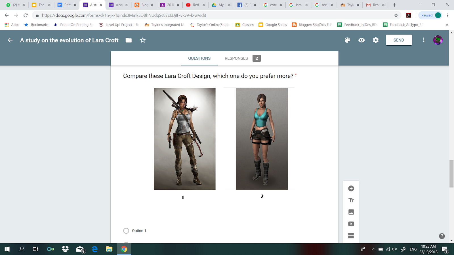Click the page vertical scrollbar thumb
The image size is (454, 255).
(451, 174)
